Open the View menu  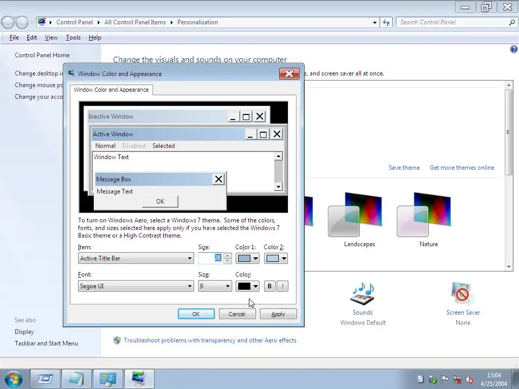point(51,37)
